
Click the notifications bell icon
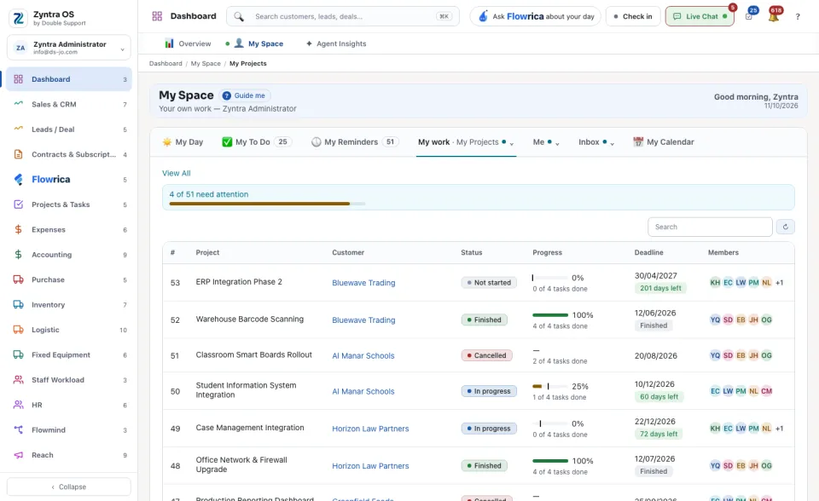pos(774,17)
